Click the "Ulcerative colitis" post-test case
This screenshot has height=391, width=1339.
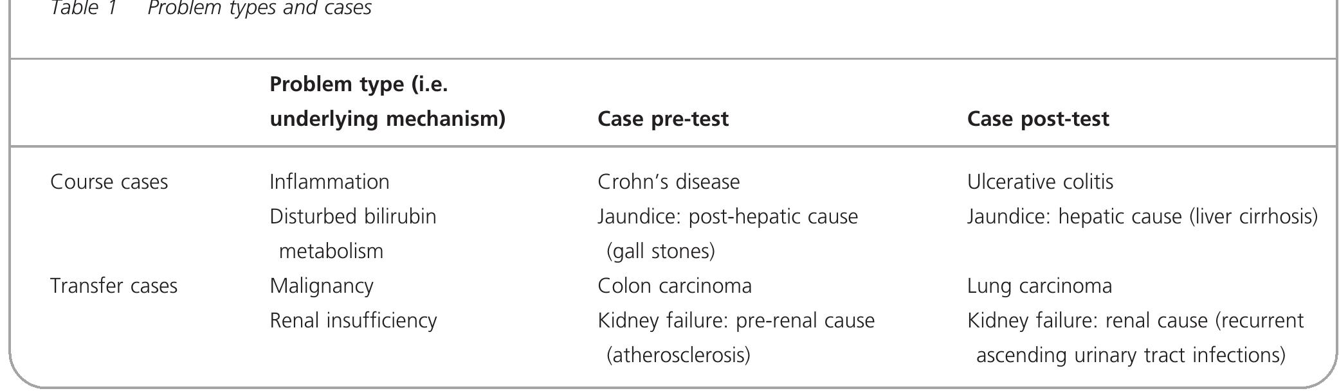1040,182
